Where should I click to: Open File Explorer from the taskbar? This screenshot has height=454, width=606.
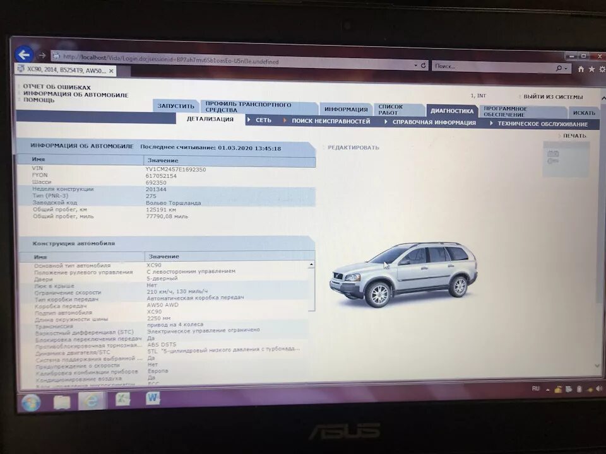[61, 402]
